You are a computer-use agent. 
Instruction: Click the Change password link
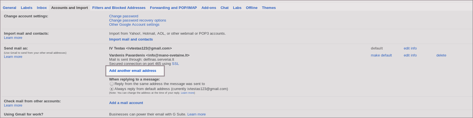(x=124, y=16)
